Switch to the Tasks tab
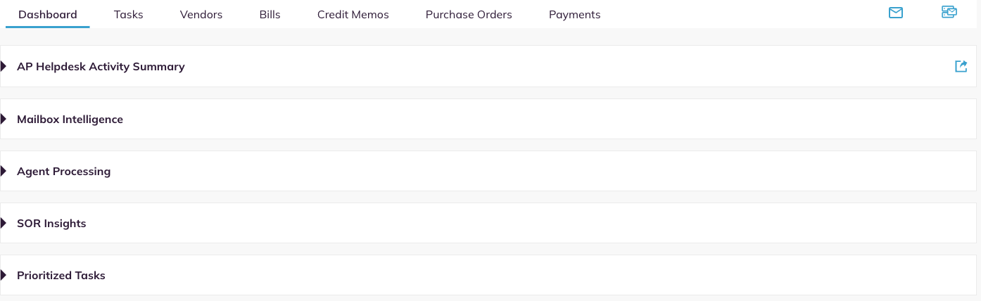Viewport: 981px width, 301px height. (x=128, y=14)
